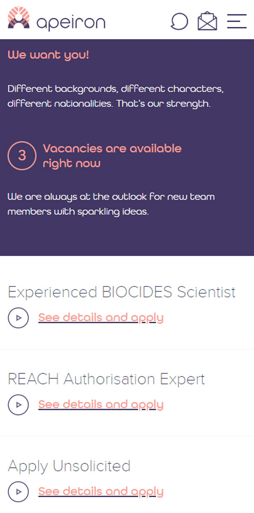
Task: Select the REACH Authorisation Expert job title
Action: [106, 379]
